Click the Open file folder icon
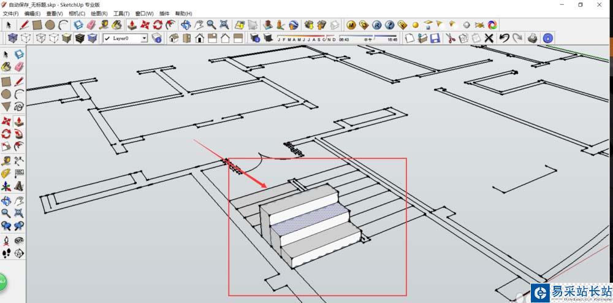 422,38
